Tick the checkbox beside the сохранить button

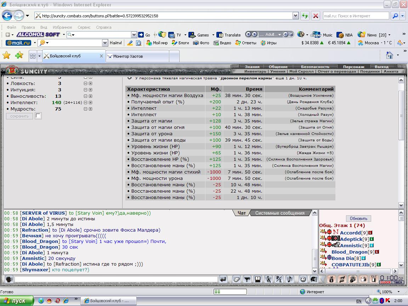coord(38,116)
